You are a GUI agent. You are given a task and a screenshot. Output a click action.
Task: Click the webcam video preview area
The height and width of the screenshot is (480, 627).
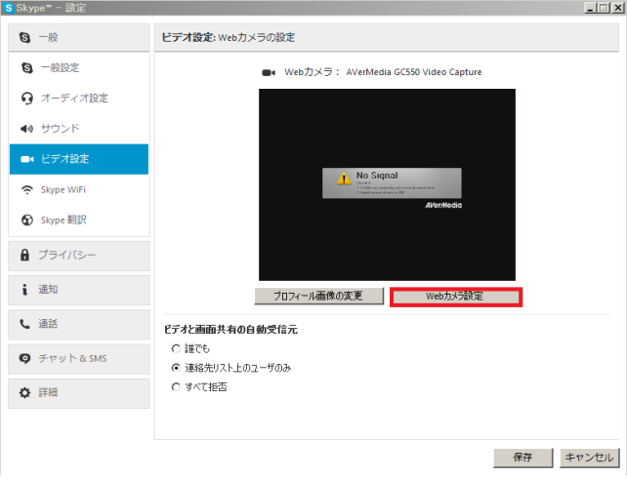(x=387, y=185)
